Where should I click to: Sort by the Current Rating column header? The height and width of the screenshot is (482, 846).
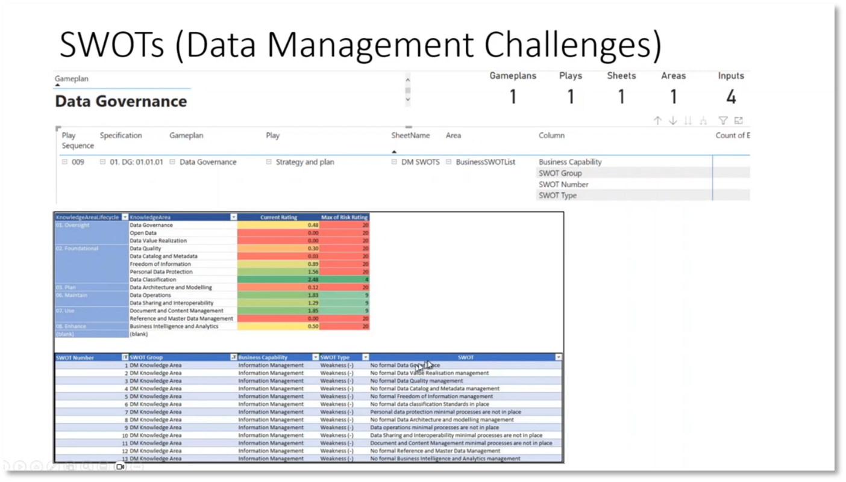coord(278,217)
